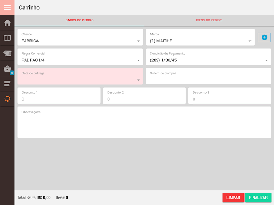The height and width of the screenshot is (205, 274).
Task: Switch to Itens do Pedido tab
Action: tap(209, 20)
